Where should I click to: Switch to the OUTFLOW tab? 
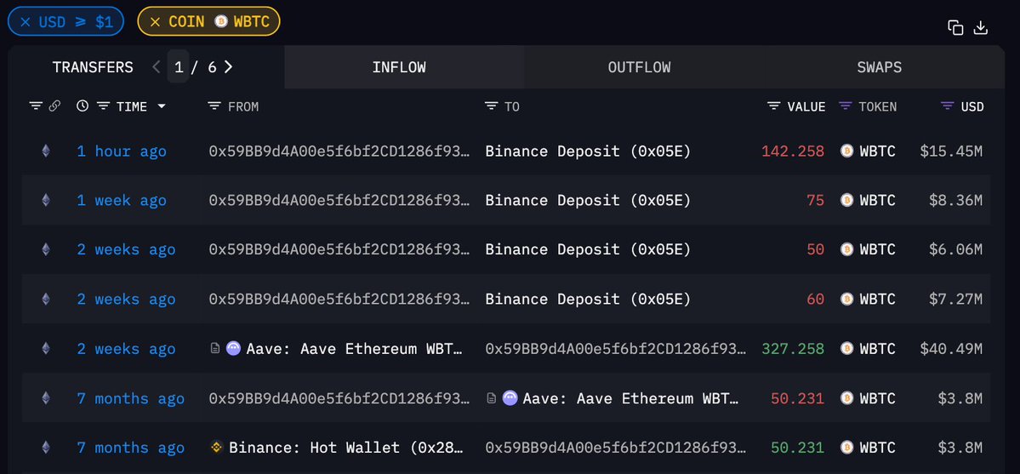click(639, 67)
